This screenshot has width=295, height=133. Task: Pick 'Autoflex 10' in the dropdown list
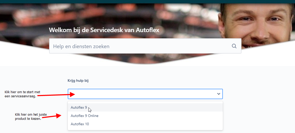[80, 124]
